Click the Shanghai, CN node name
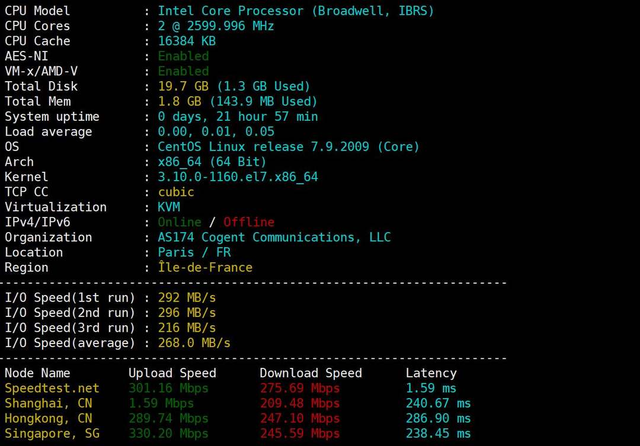The height and width of the screenshot is (446, 640). tap(49, 403)
